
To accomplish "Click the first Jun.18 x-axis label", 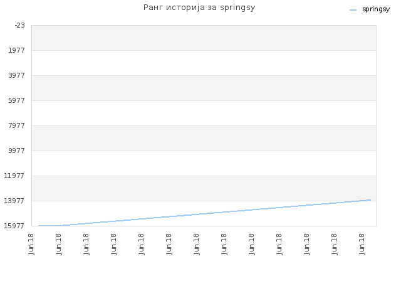I will click(x=31, y=244).
